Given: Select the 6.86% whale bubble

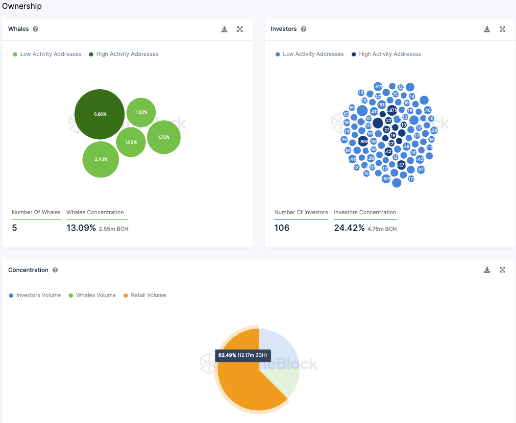Looking at the screenshot, I should pos(99,114).
